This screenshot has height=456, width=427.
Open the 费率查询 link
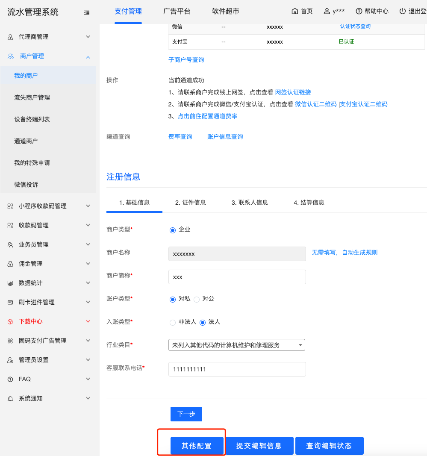[x=180, y=137]
